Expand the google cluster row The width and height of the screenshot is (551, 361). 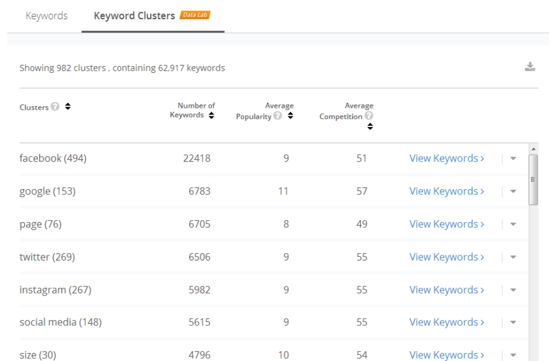[513, 192]
